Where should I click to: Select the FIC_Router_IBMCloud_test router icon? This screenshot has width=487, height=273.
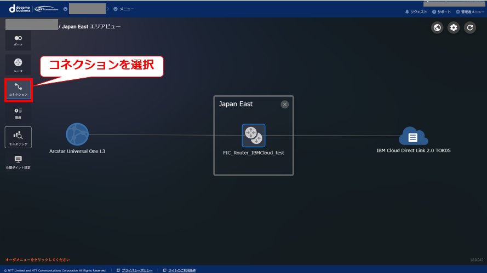coord(254,135)
